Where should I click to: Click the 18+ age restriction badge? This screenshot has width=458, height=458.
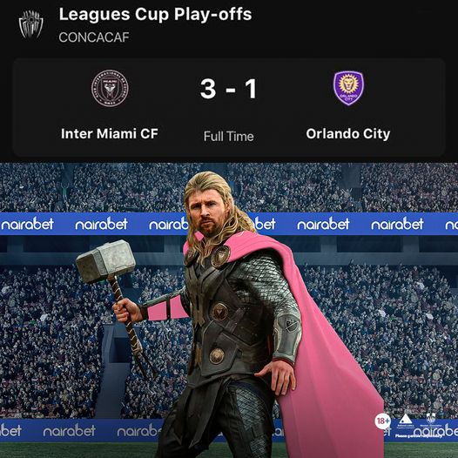(x=382, y=421)
